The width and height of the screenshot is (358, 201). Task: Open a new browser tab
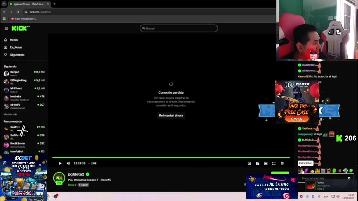tap(55, 4)
